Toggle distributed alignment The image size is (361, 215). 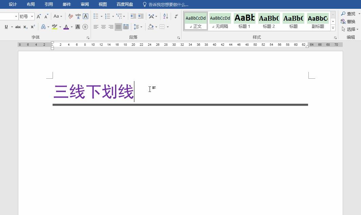point(125,27)
